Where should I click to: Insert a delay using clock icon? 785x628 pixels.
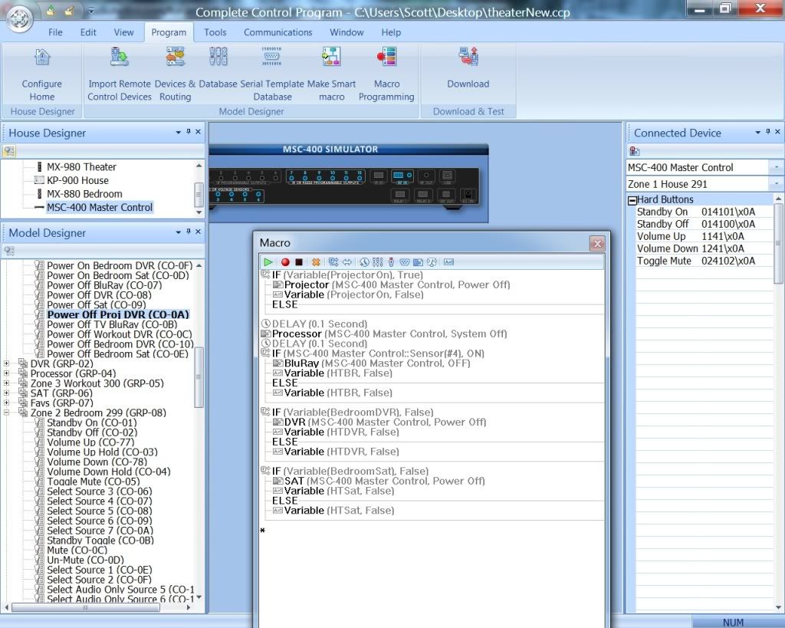pyautogui.click(x=364, y=262)
